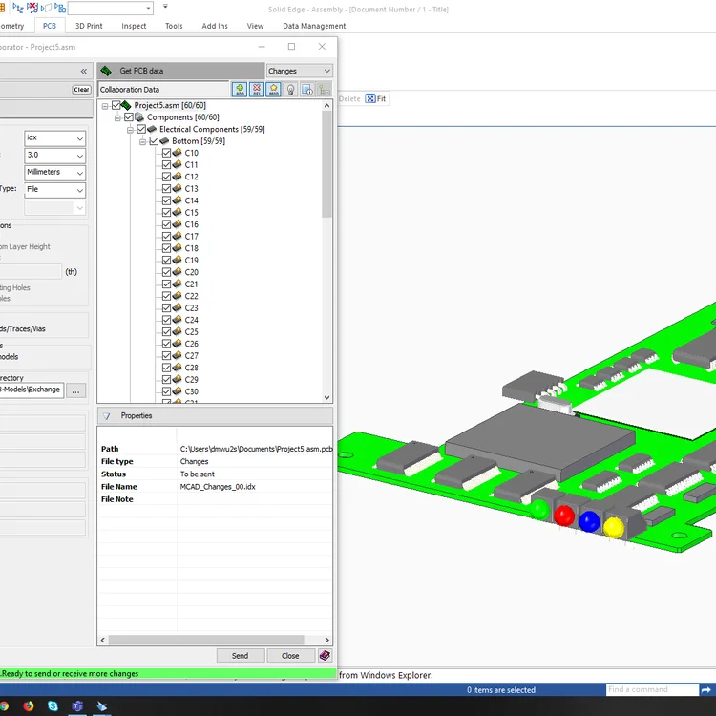Open the Quick Access toolbar customize arrow
The width and height of the screenshot is (716, 716).
[x=165, y=7]
